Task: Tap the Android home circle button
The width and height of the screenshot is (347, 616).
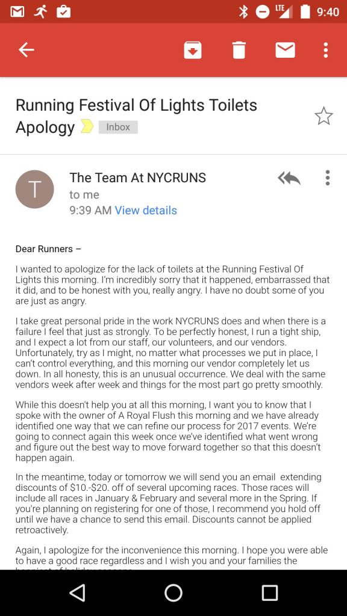Action: pyautogui.click(x=173, y=593)
